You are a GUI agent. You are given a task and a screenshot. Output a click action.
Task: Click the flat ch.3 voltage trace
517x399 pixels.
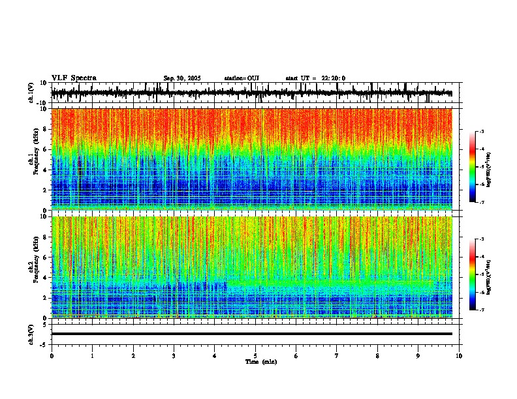[x=252, y=334]
